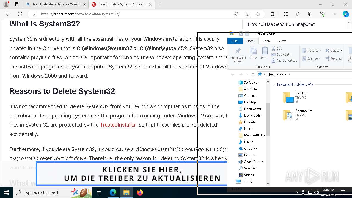
Task: Open the Edge tab actions menu
Action: tap(16, 4)
